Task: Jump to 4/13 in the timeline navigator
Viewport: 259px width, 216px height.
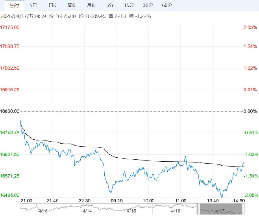Action: tap(43, 210)
